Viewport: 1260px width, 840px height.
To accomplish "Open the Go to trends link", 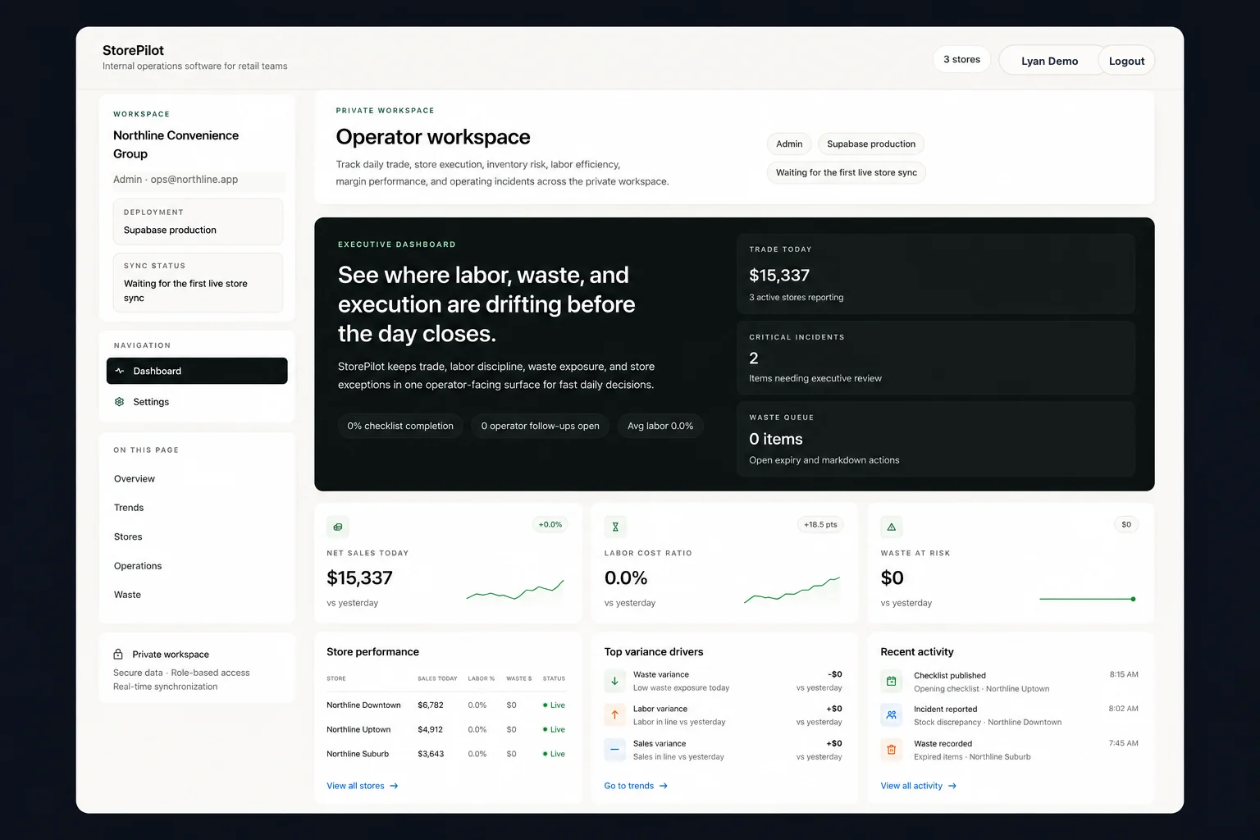I will click(636, 786).
